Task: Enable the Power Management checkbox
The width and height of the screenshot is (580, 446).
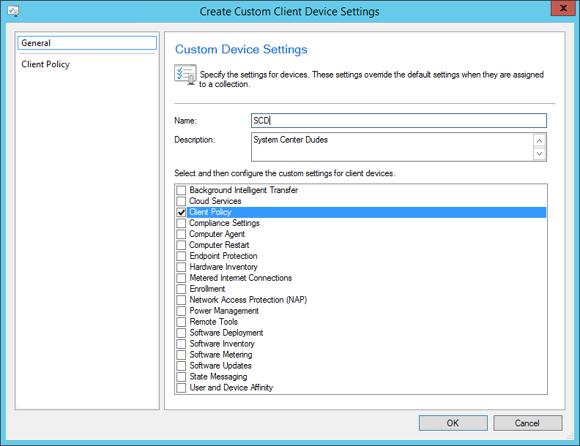Action: coord(182,311)
